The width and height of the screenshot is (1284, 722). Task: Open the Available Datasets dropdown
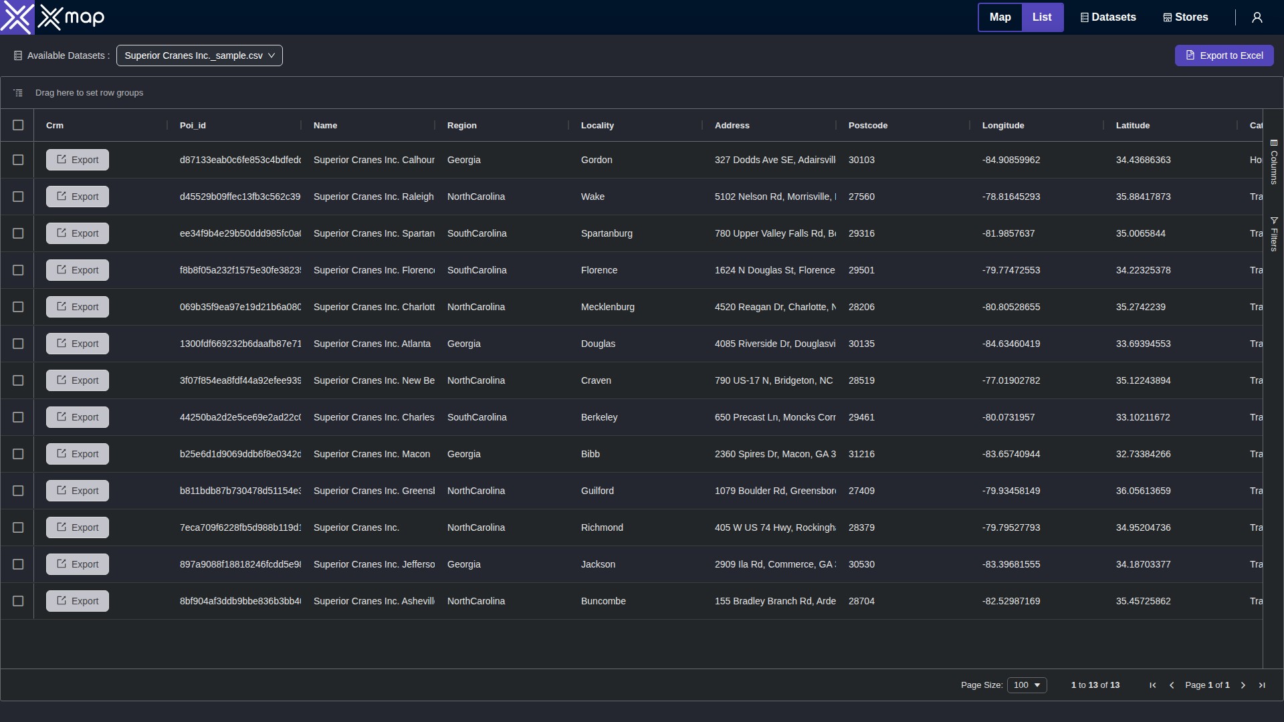[199, 55]
